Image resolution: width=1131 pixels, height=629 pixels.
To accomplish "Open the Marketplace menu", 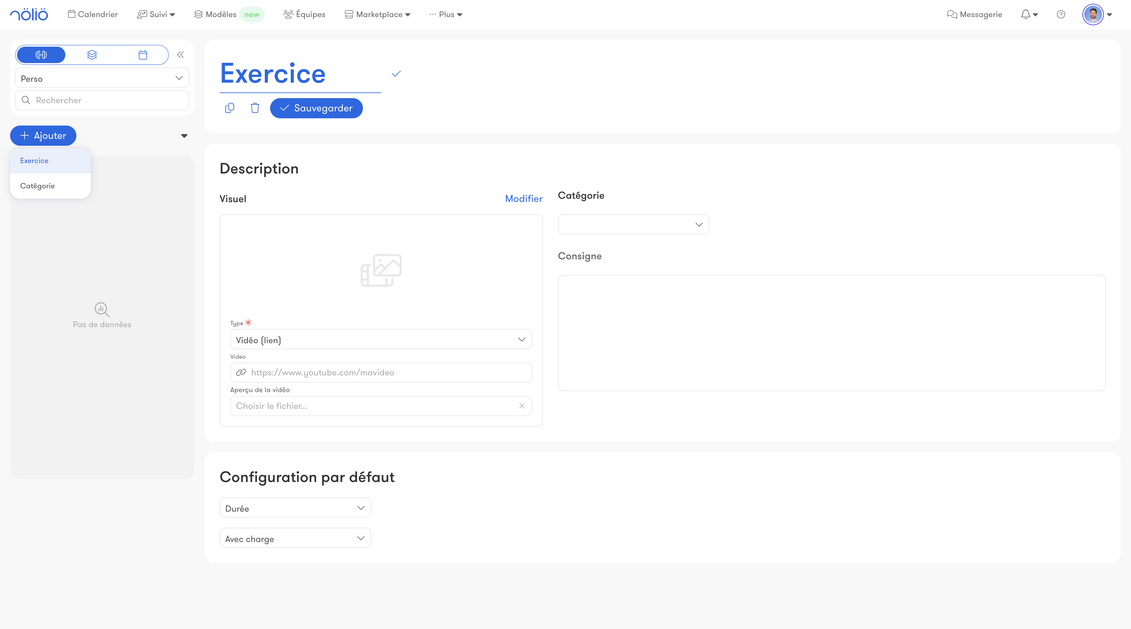I will coord(378,15).
